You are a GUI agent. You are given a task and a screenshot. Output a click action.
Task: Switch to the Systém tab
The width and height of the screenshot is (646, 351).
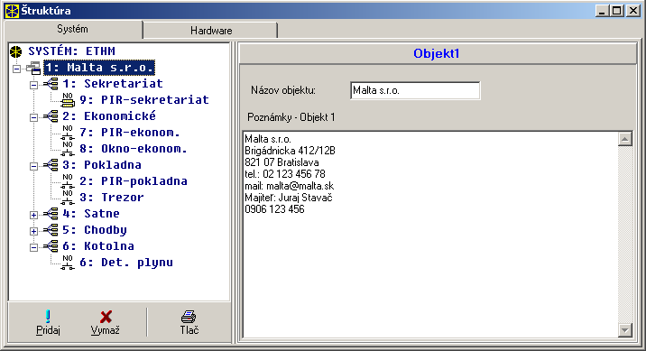point(72,29)
